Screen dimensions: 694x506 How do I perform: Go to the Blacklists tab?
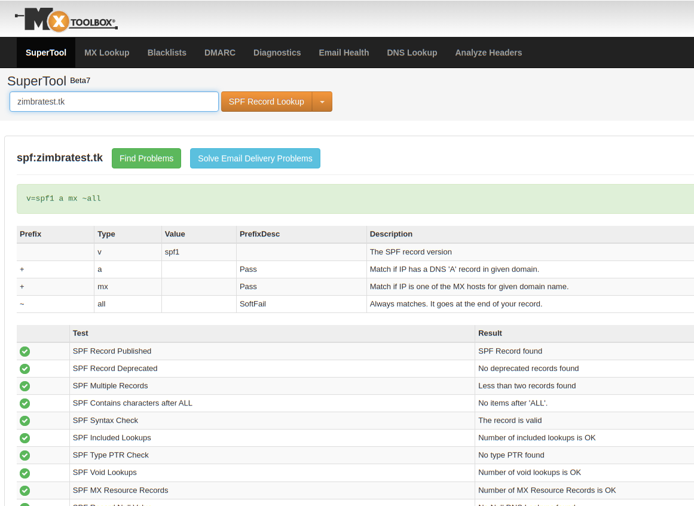167,53
